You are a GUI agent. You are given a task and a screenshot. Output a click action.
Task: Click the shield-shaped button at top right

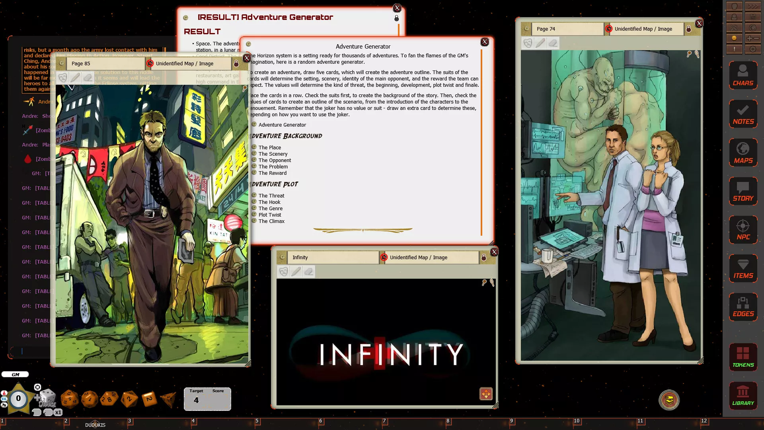pyautogui.click(x=734, y=6)
